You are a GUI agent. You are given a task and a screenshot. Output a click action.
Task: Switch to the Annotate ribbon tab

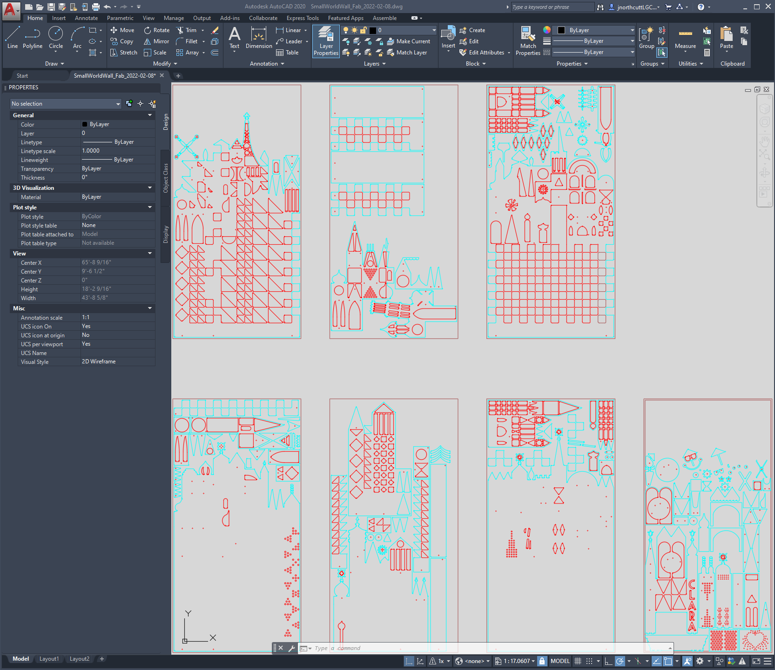click(86, 18)
